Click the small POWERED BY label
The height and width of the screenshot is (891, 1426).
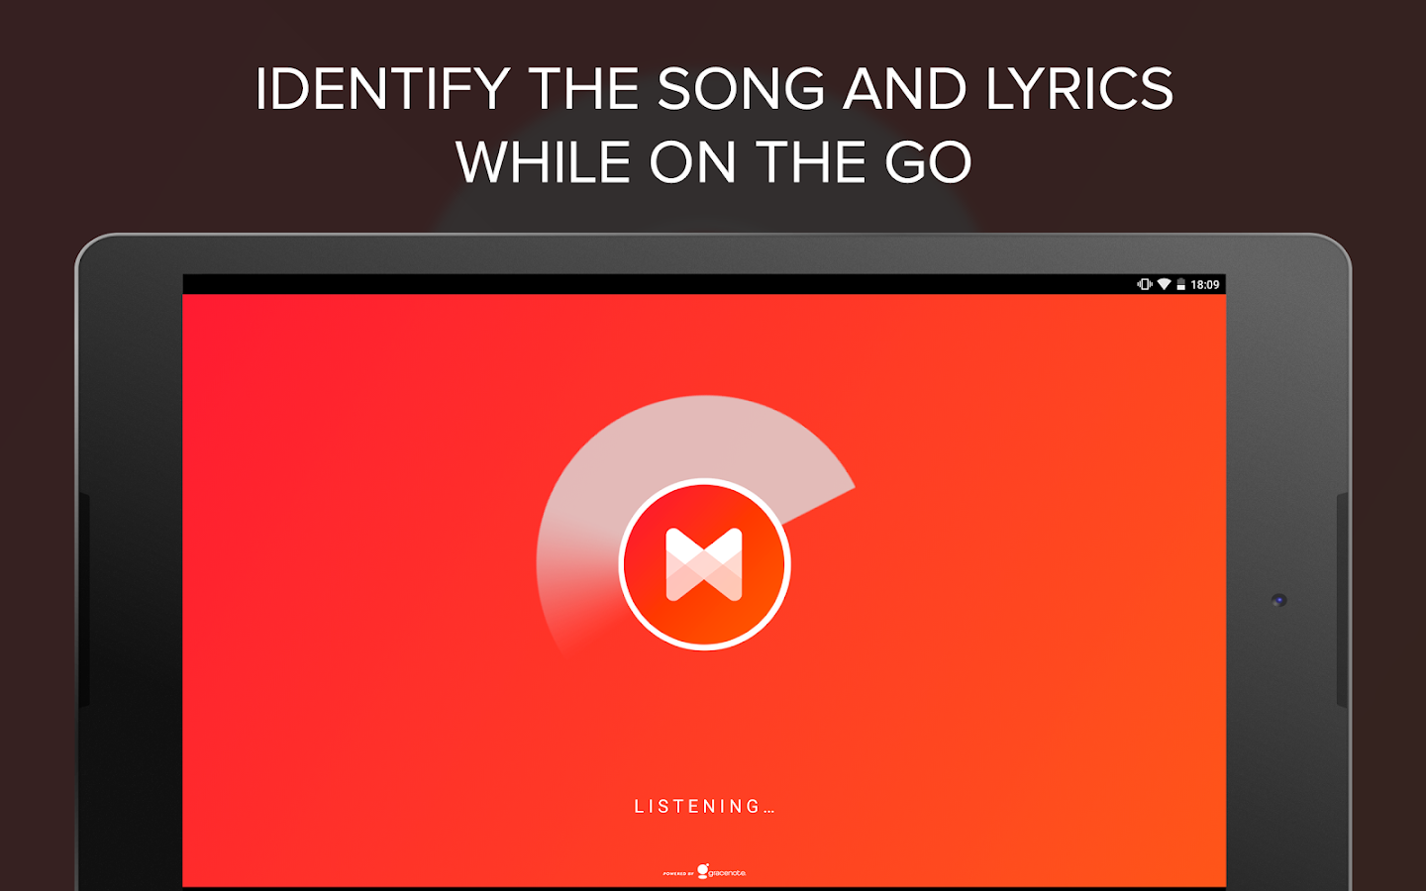(x=678, y=874)
